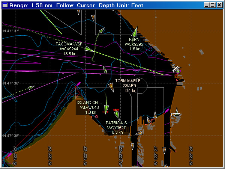
Task: Select the PATRICIA S vessel target
Action: pos(117,115)
